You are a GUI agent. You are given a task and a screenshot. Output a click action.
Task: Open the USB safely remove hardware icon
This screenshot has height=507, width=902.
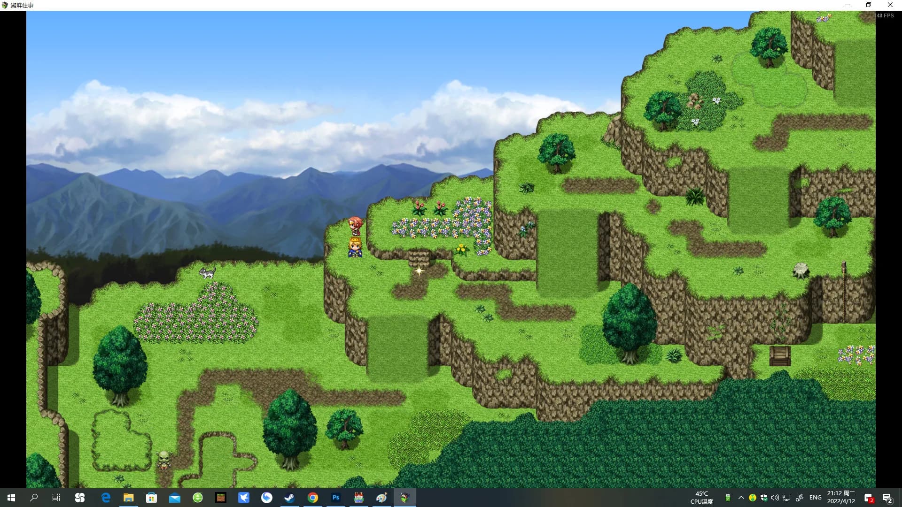[x=728, y=498]
